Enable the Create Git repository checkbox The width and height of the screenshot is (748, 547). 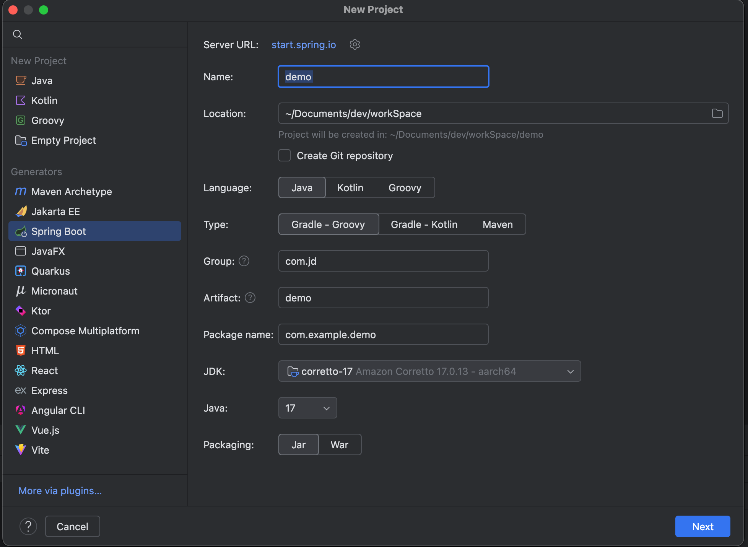[285, 156]
